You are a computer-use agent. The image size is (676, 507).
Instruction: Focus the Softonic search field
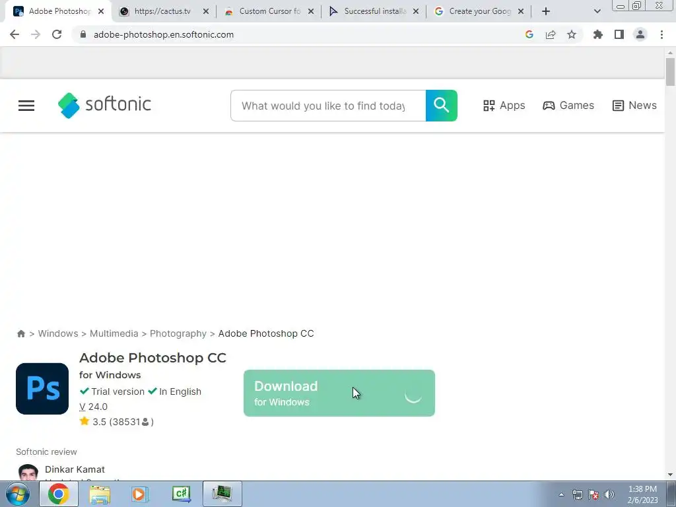click(328, 106)
